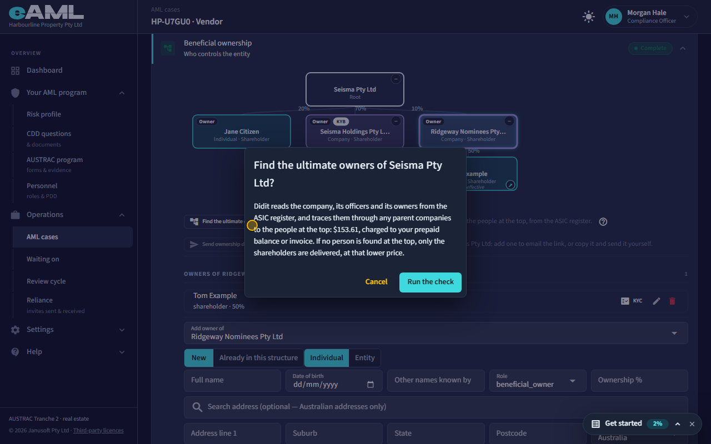711x444 pixels.
Task: Click the edit pencil for Tom Example
Action: tap(657, 301)
